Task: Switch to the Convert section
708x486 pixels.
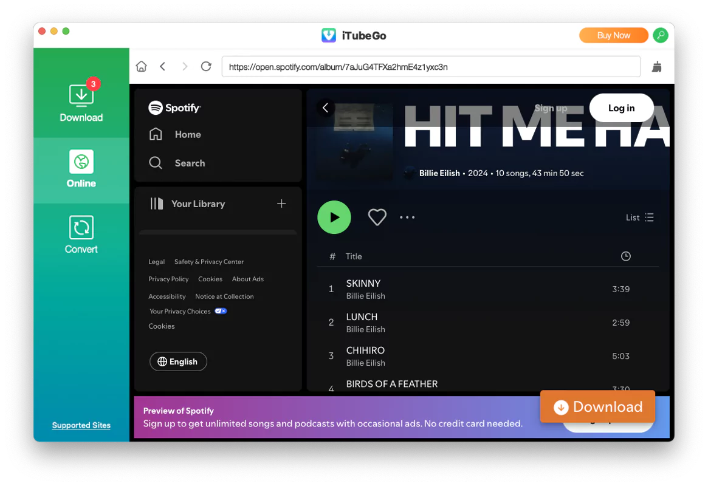Action: pyautogui.click(x=81, y=234)
